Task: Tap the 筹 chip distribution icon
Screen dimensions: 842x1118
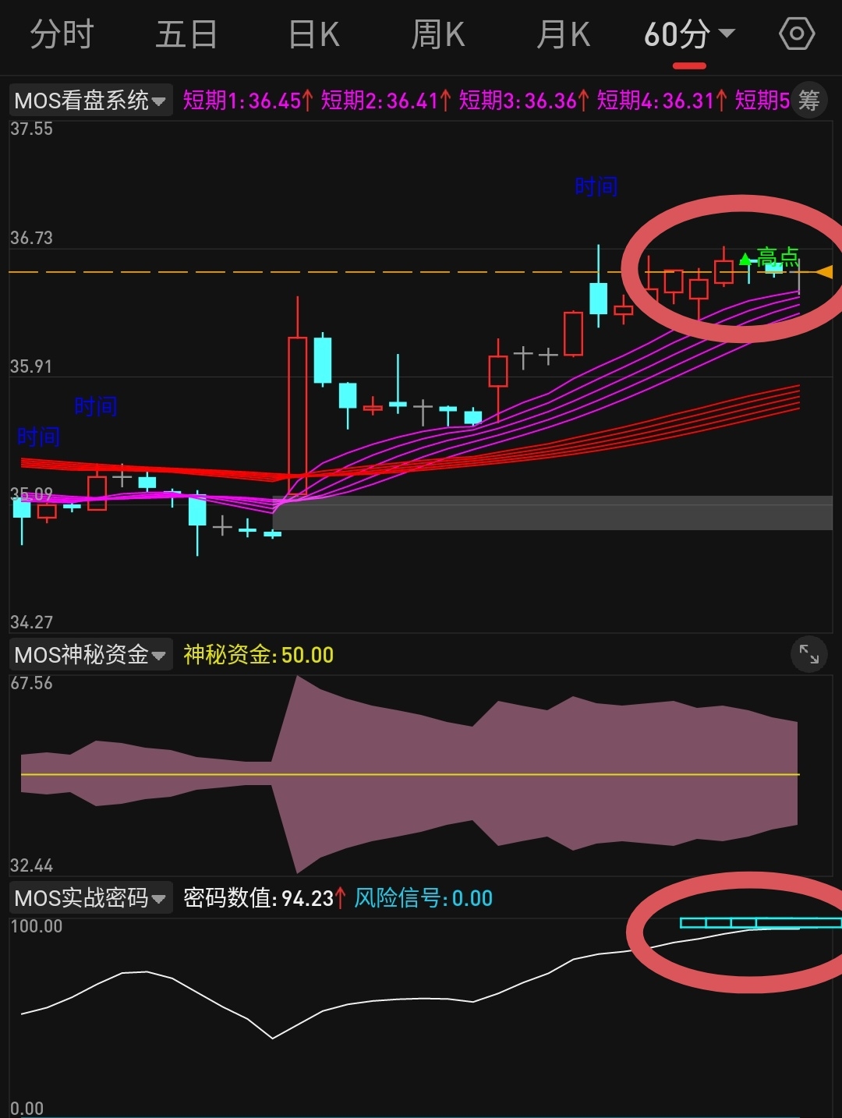Action: [x=809, y=101]
